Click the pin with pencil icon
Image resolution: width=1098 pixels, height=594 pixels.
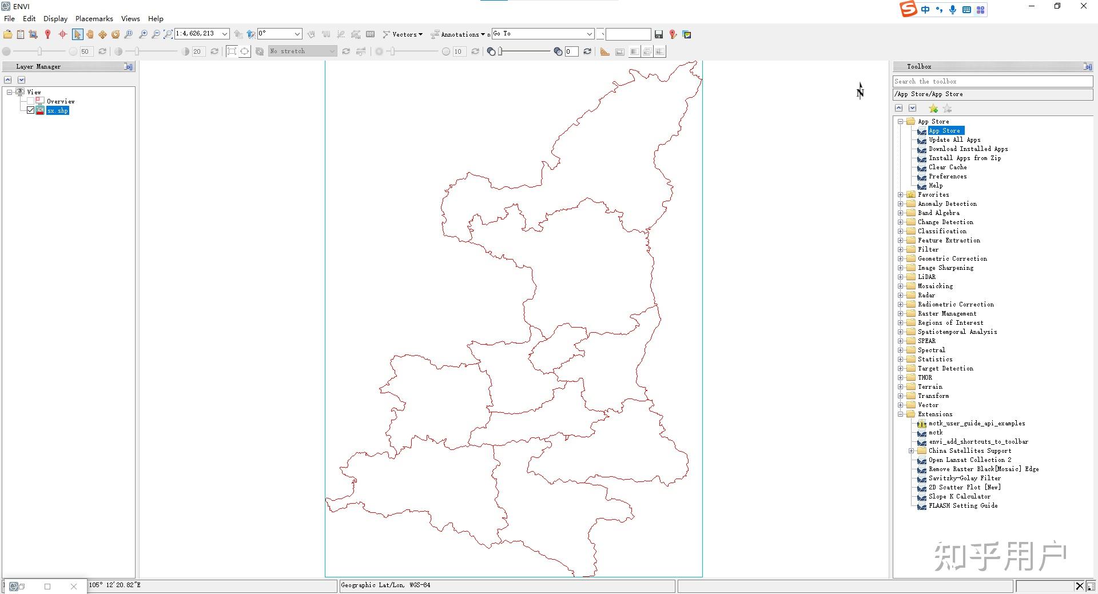(673, 35)
